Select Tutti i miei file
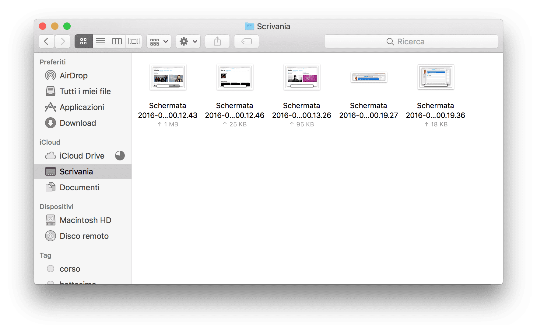Screen dimensions: 537x333 click(x=85, y=91)
